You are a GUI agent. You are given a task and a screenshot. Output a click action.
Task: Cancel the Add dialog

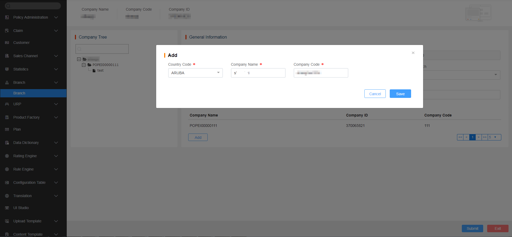(x=375, y=94)
